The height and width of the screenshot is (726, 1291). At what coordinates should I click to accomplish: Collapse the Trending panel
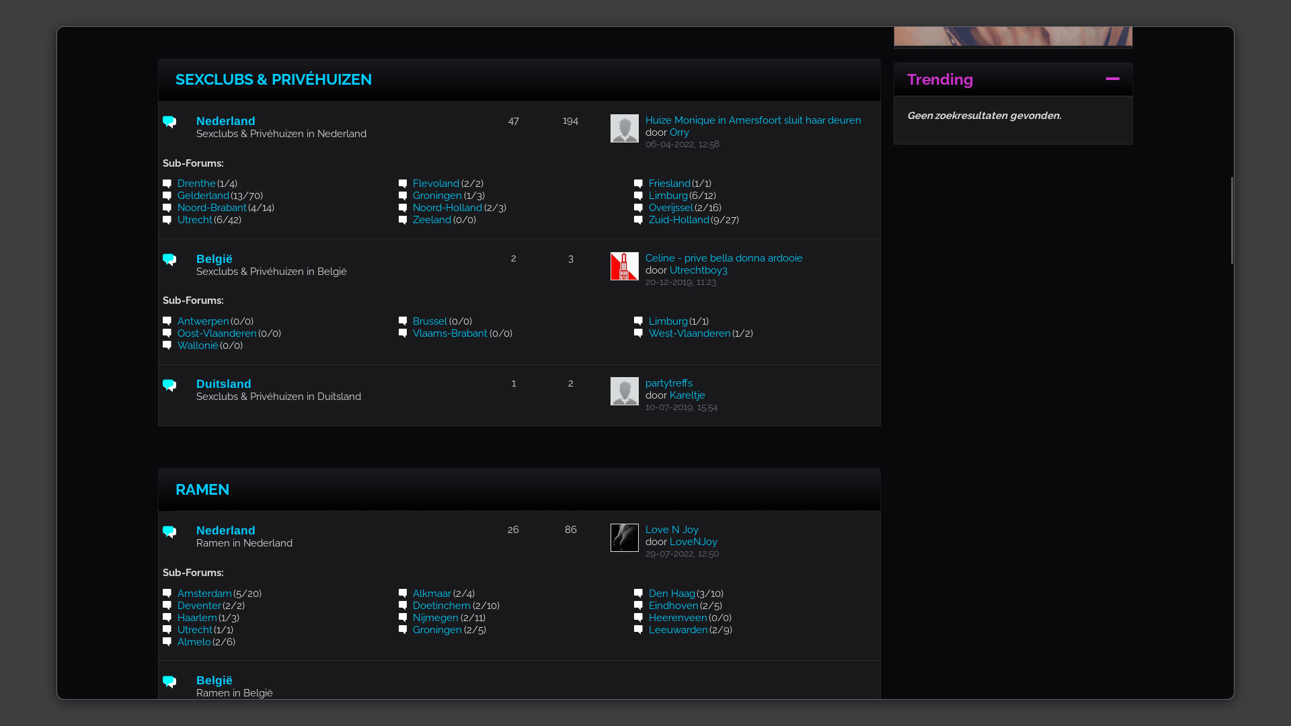tap(1112, 79)
